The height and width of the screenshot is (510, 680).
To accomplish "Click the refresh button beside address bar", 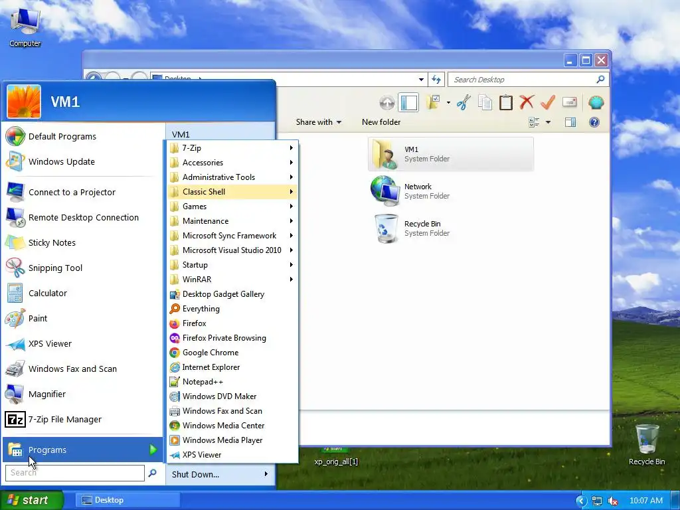I will tap(436, 80).
